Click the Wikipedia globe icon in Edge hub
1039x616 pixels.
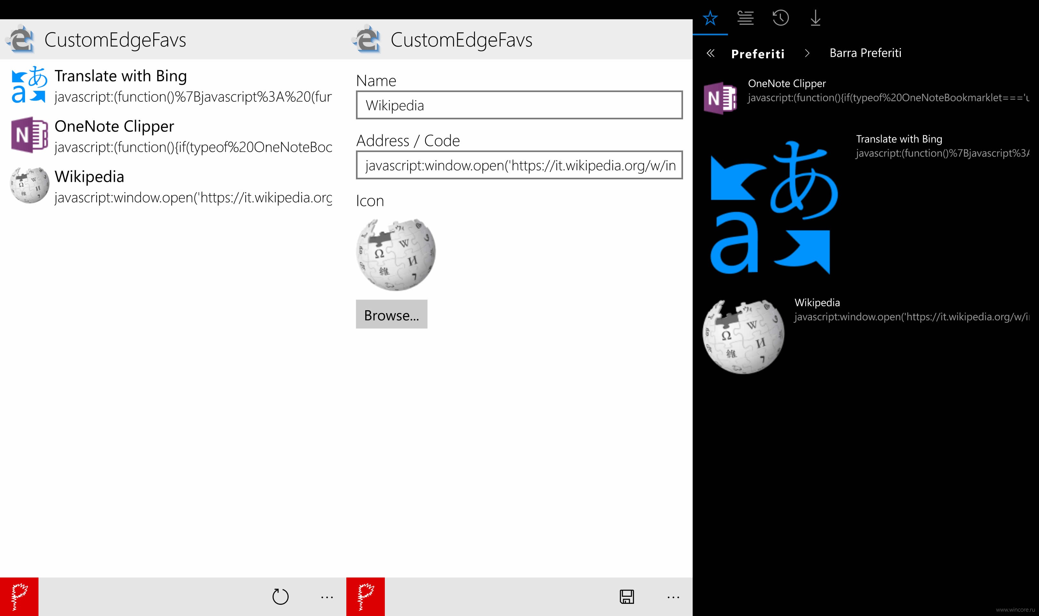(744, 336)
